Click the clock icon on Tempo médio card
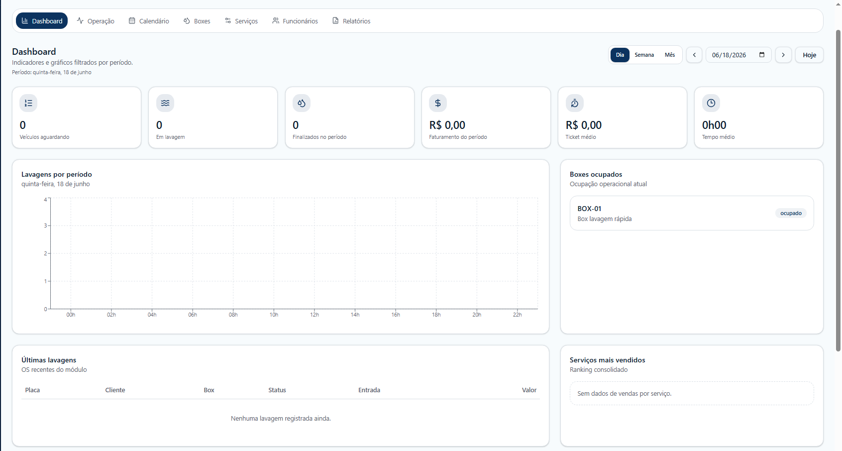Image resolution: width=842 pixels, height=451 pixels. pyautogui.click(x=711, y=103)
